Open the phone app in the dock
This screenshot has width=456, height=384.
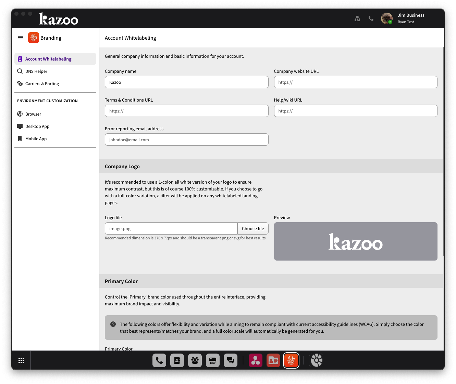(159, 360)
